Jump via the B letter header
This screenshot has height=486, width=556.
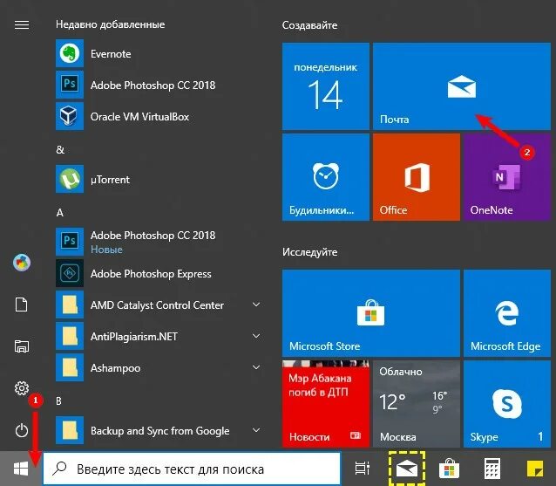click(59, 401)
